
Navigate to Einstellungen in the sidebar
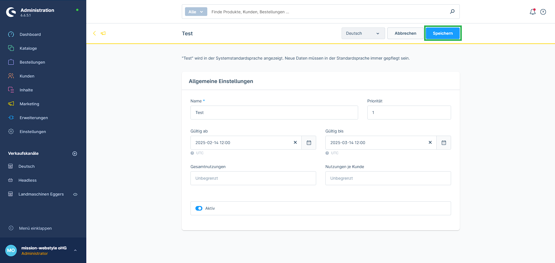point(33,132)
